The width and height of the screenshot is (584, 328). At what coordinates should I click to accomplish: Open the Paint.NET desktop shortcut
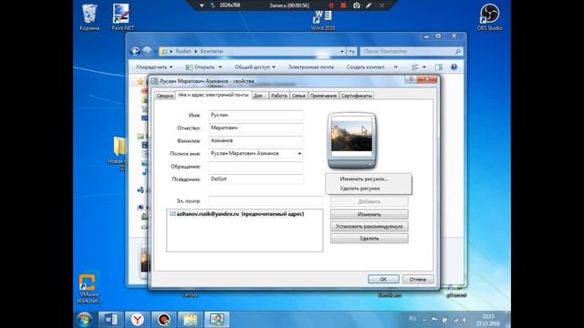tap(122, 17)
